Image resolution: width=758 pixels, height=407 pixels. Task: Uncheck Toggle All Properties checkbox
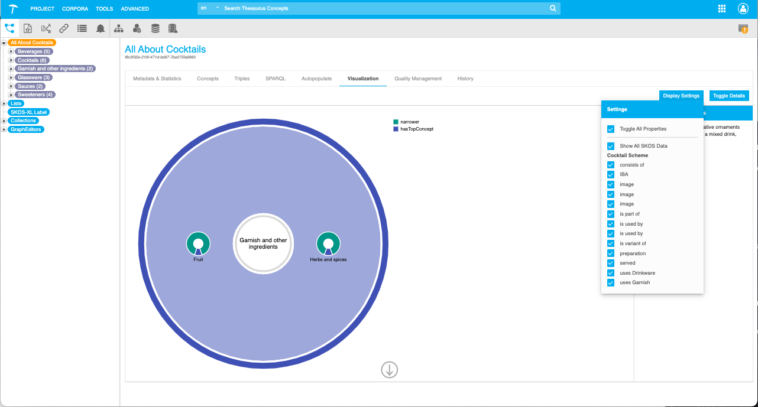611,129
